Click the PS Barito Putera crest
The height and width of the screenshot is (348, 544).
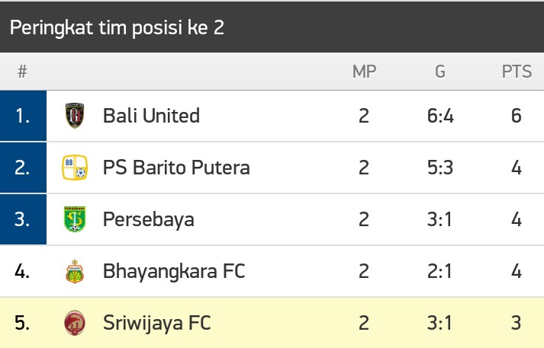coord(75,168)
